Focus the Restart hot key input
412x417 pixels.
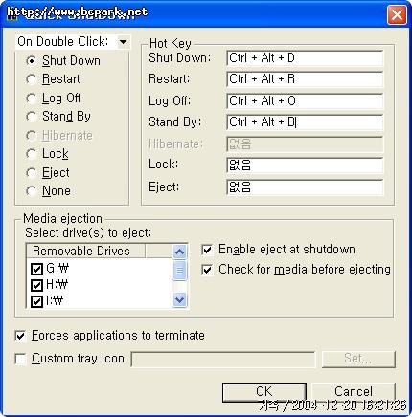[x=305, y=79]
